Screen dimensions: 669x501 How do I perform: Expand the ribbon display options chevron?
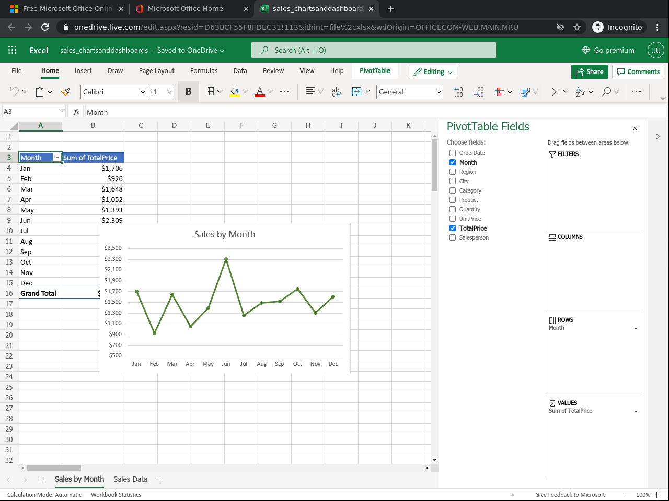coord(663,98)
